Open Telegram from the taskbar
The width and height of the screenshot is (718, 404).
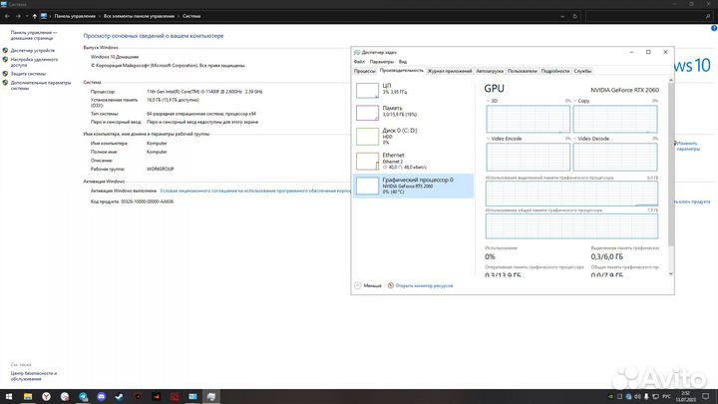(83, 397)
